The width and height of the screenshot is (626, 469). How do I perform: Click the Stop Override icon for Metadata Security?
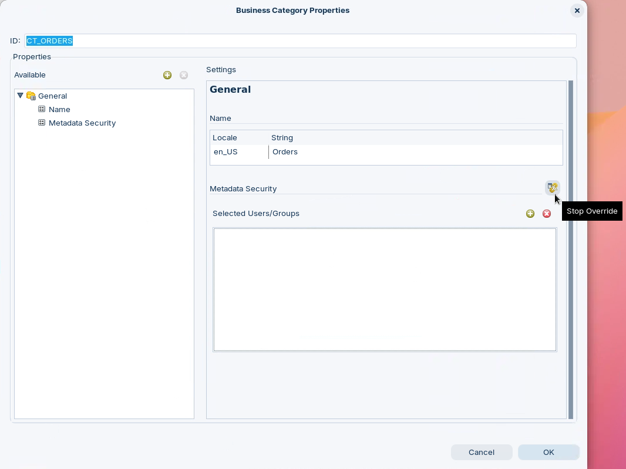point(552,188)
